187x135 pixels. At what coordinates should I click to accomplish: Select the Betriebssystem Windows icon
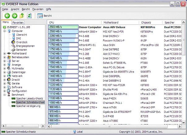click(x=9, y=57)
